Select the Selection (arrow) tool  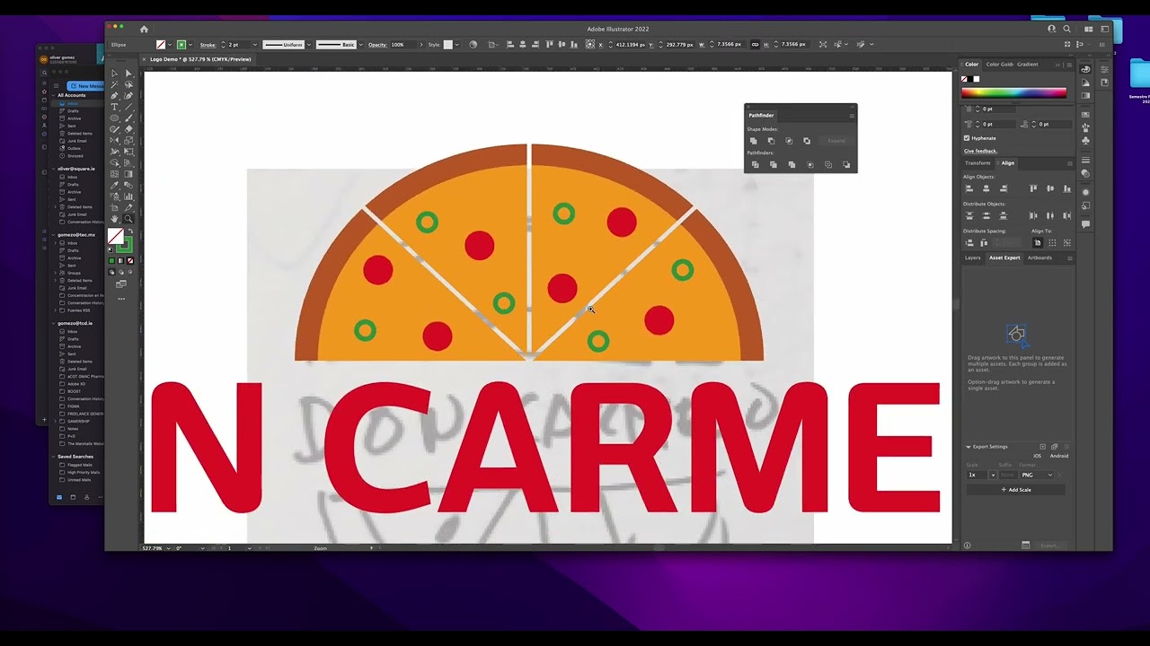114,74
